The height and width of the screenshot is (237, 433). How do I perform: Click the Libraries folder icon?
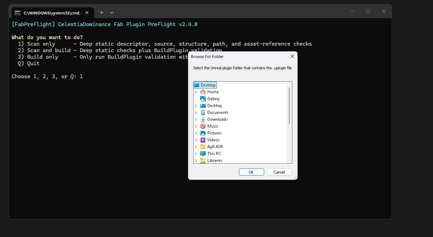point(203,161)
